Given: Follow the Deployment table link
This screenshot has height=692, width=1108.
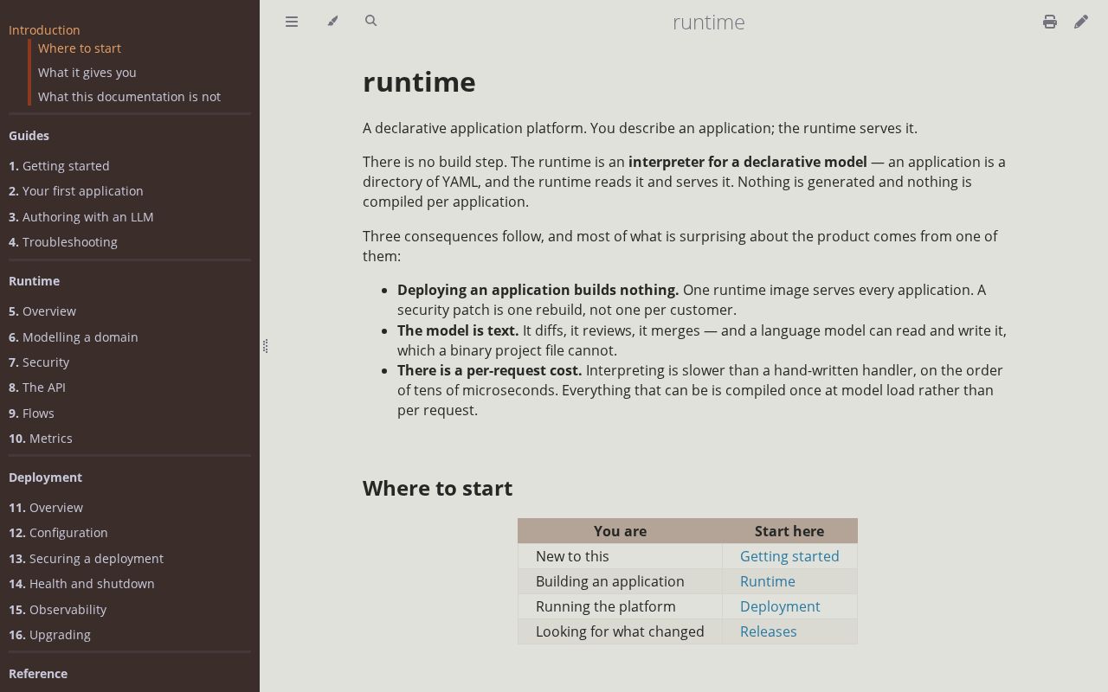Looking at the screenshot, I should (x=780, y=606).
